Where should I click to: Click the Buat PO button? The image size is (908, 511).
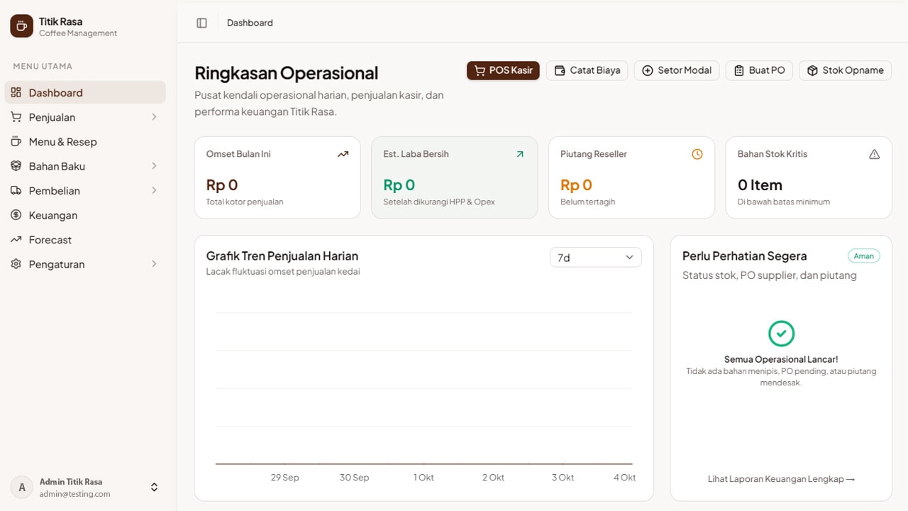(759, 70)
